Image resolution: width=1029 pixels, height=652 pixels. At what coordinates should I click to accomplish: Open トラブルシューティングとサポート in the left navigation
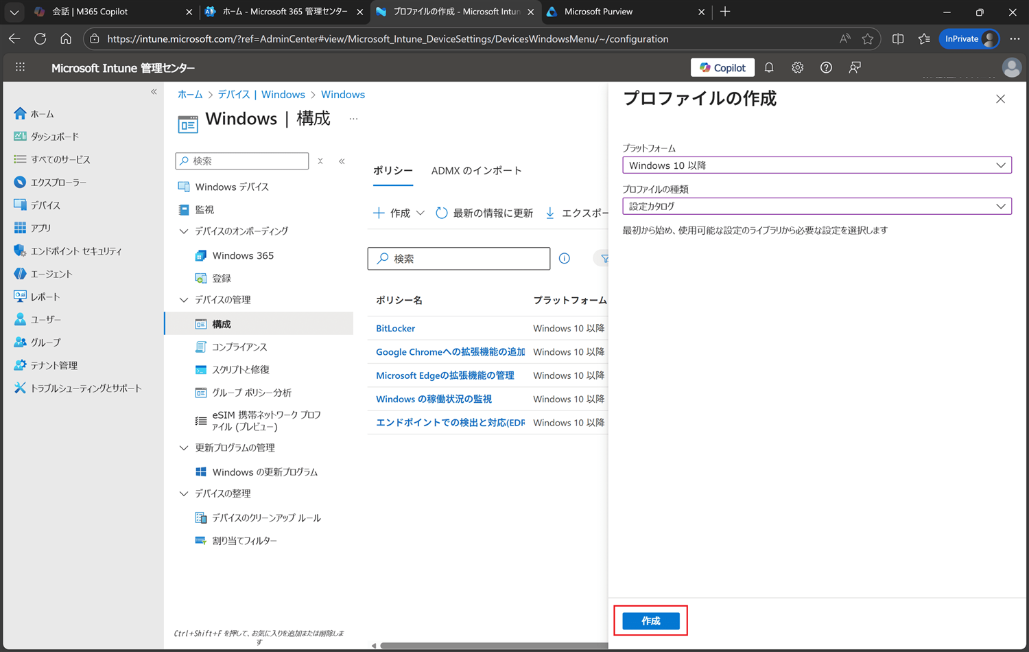(x=78, y=388)
